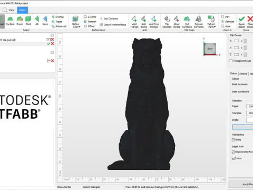Click the red Close Repair icon
This screenshot has height=190, width=253.
(x=250, y=18)
